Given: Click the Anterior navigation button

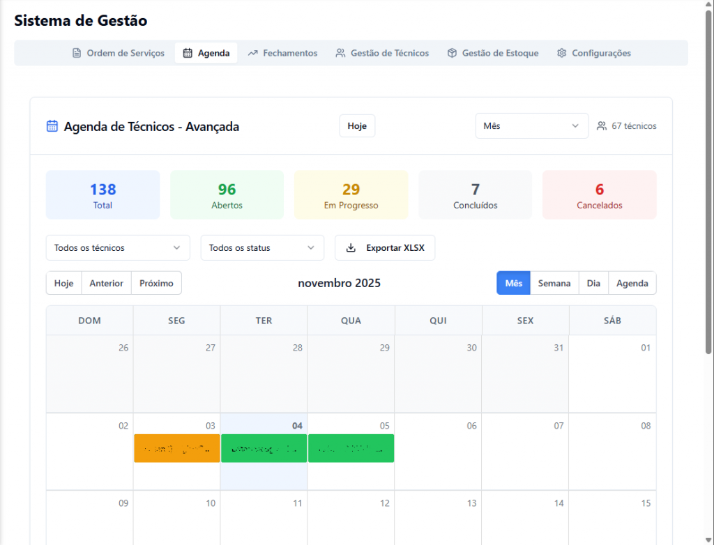Looking at the screenshot, I should tap(107, 283).
